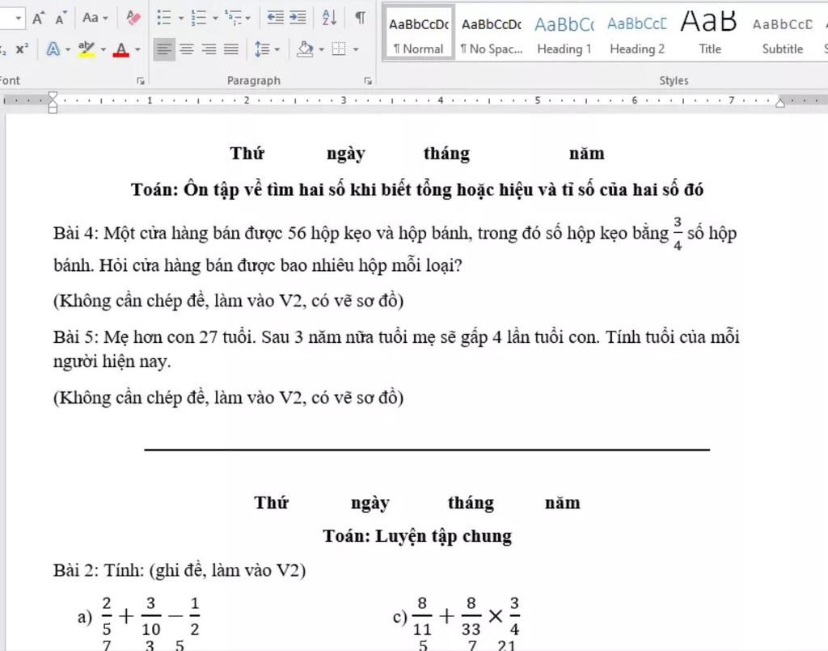
Task: Open the Text Effects dropdown arrow
Action: (68, 49)
